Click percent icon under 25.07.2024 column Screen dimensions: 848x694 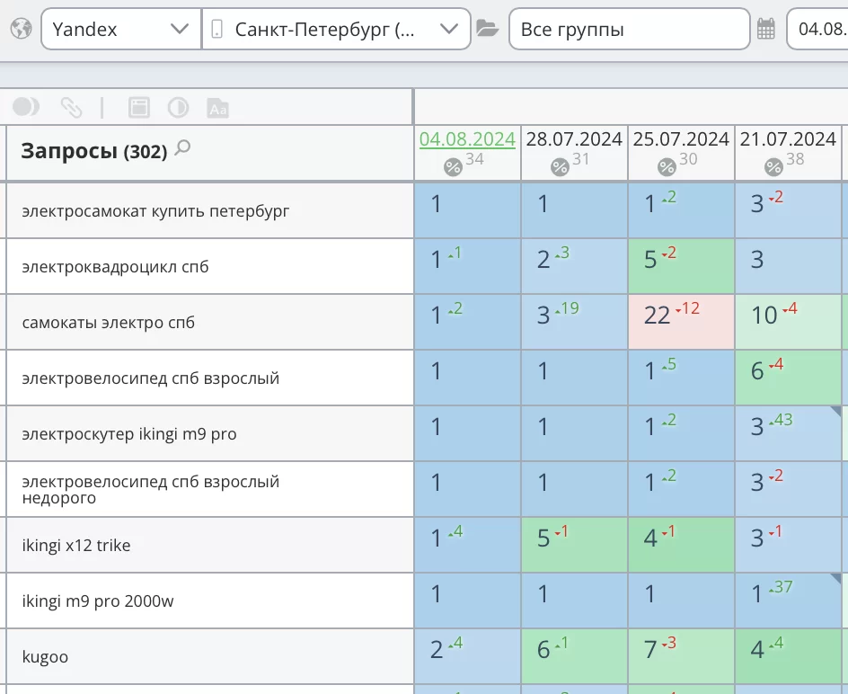[x=667, y=166]
